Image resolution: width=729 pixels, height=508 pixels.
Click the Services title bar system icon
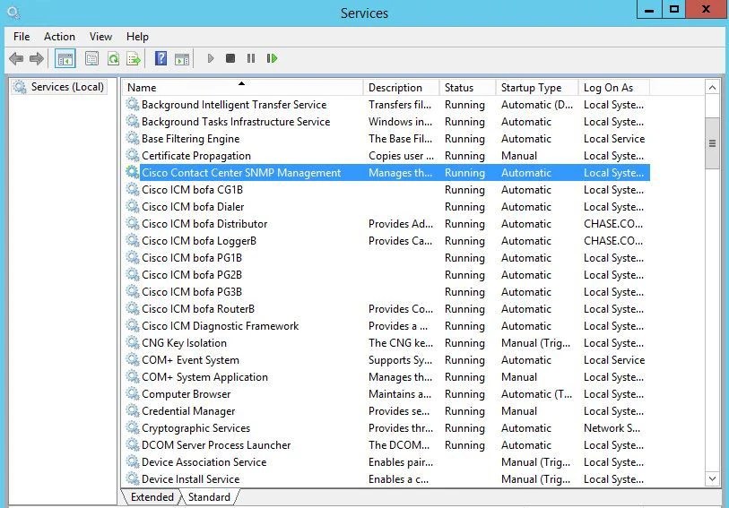[x=13, y=12]
